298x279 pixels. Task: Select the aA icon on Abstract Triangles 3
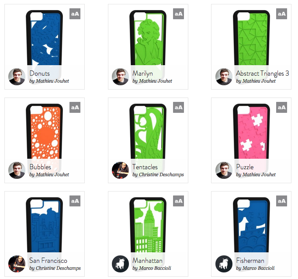click(282, 14)
